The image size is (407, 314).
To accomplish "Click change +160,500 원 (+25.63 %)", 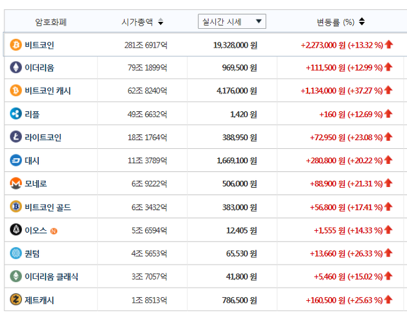I will 344,300.
